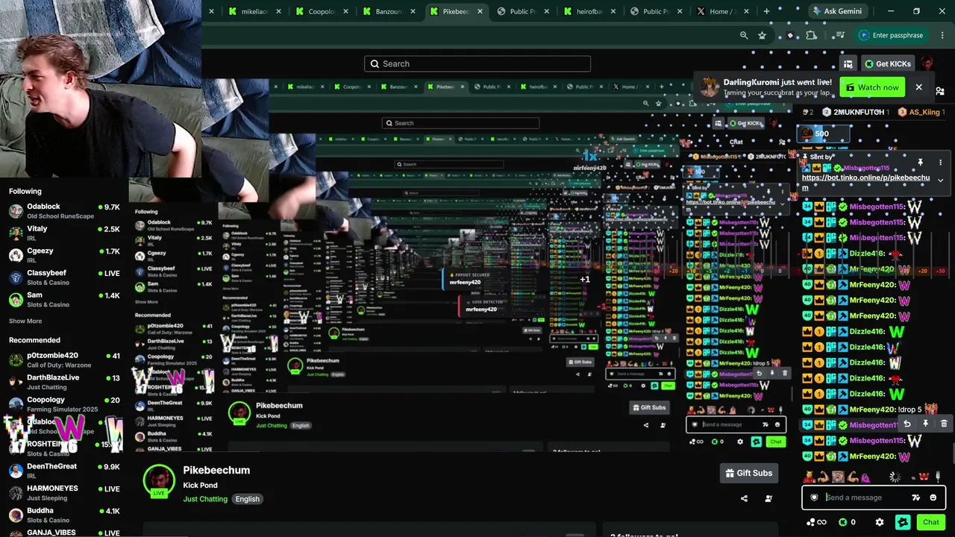This screenshot has width=955, height=537.
Task: Close the Coopolo browser tab
Action: 345,11
